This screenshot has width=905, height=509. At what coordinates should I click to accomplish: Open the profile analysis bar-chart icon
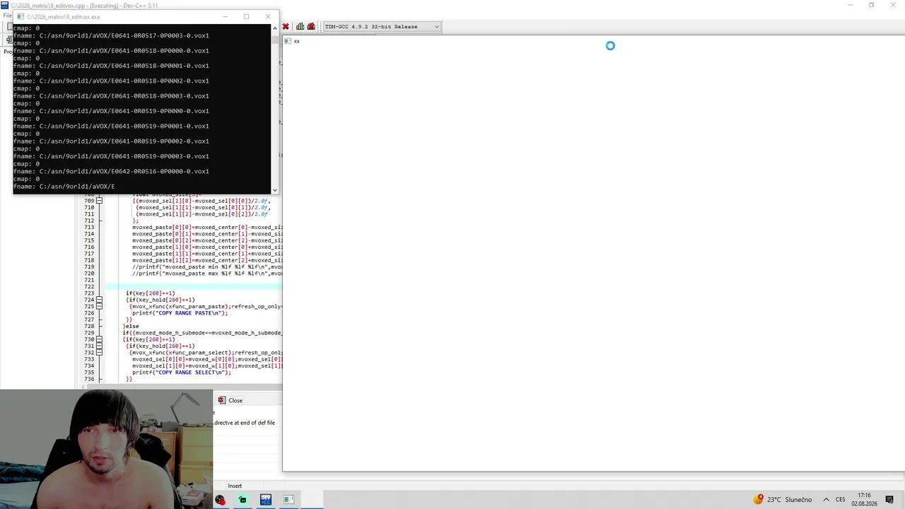tap(300, 27)
